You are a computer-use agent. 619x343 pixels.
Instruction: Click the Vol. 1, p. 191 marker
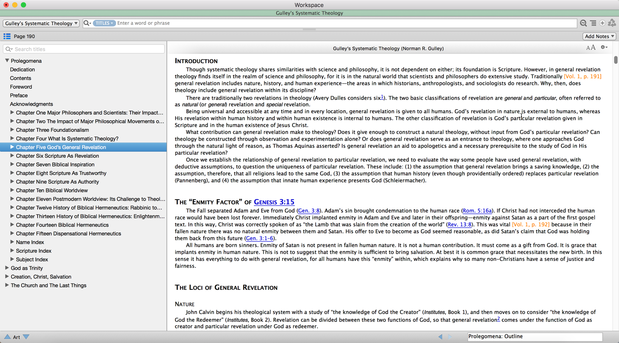click(583, 76)
